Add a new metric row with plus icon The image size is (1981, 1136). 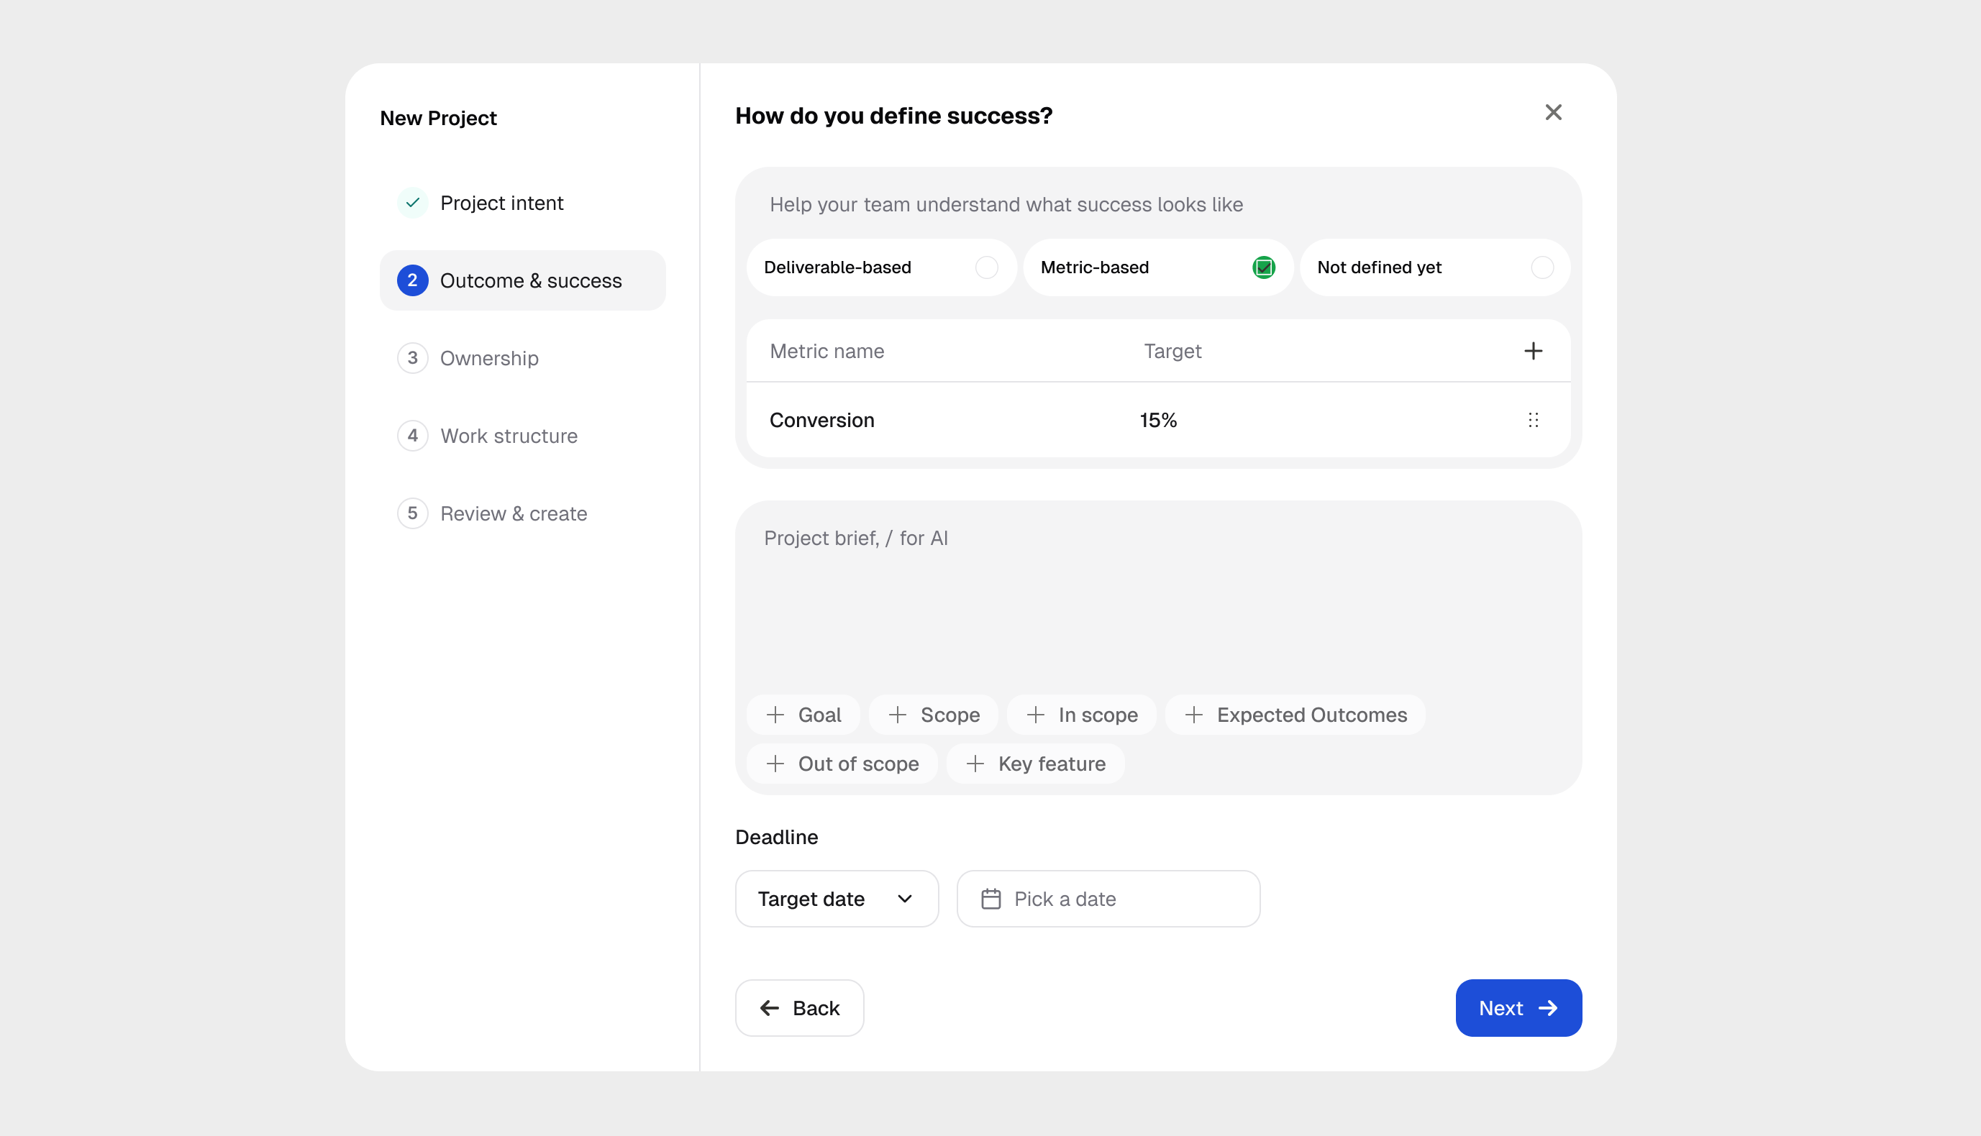[x=1533, y=351]
